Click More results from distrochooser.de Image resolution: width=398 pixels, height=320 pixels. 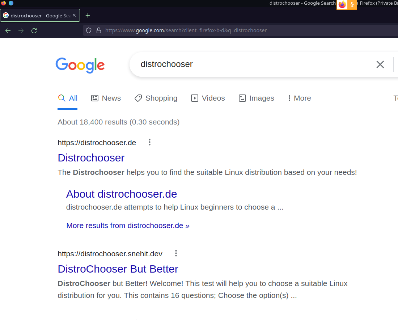coord(128,226)
